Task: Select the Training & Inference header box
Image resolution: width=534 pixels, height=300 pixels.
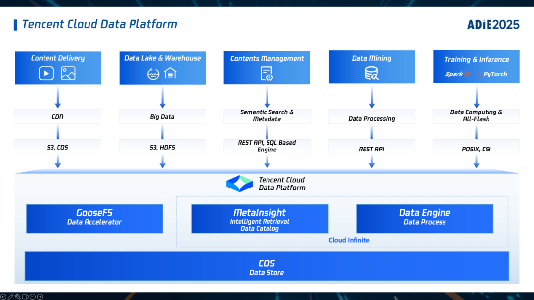Action: tap(477, 67)
